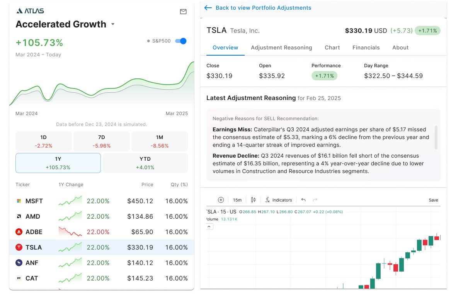Click the MSFT logo icon
The width and height of the screenshot is (456, 299).
point(19,201)
